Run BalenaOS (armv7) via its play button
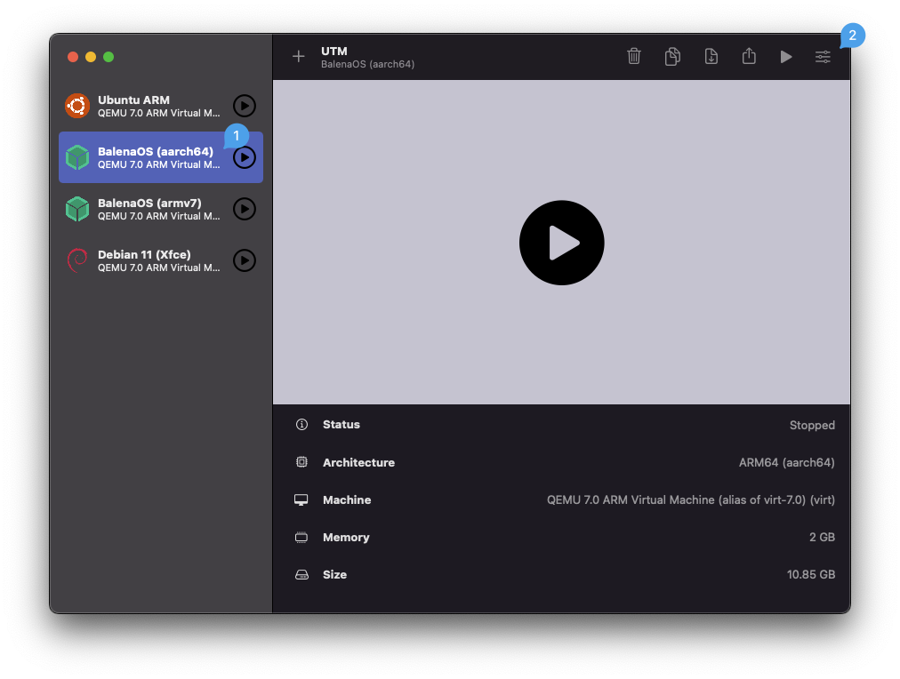This screenshot has height=679, width=900. coord(245,209)
